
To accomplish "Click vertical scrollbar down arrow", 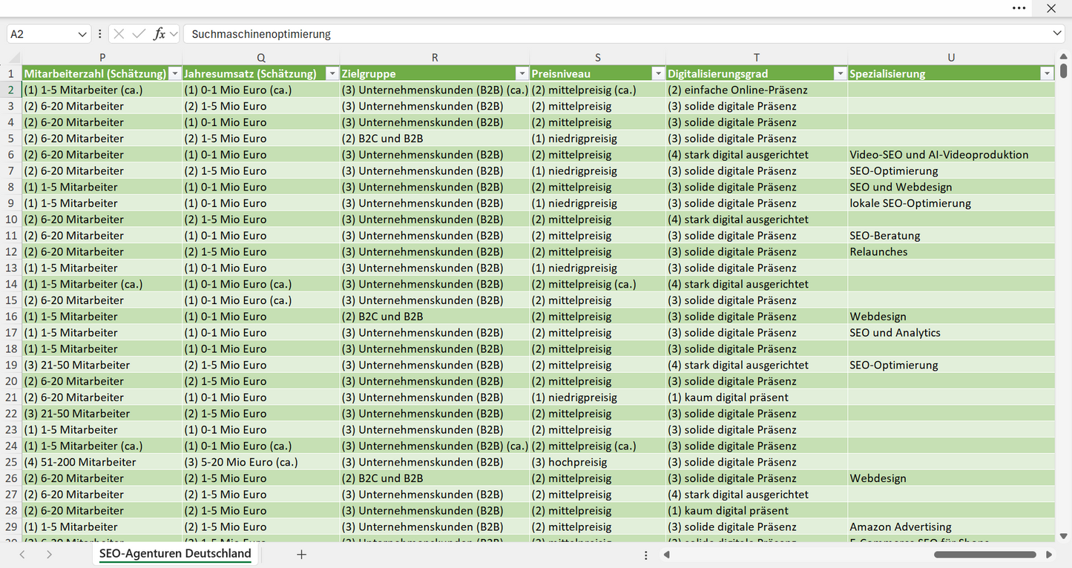I will (x=1064, y=536).
